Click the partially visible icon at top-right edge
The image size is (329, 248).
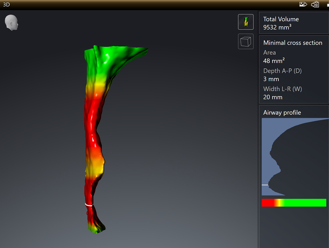[x=328, y=5]
